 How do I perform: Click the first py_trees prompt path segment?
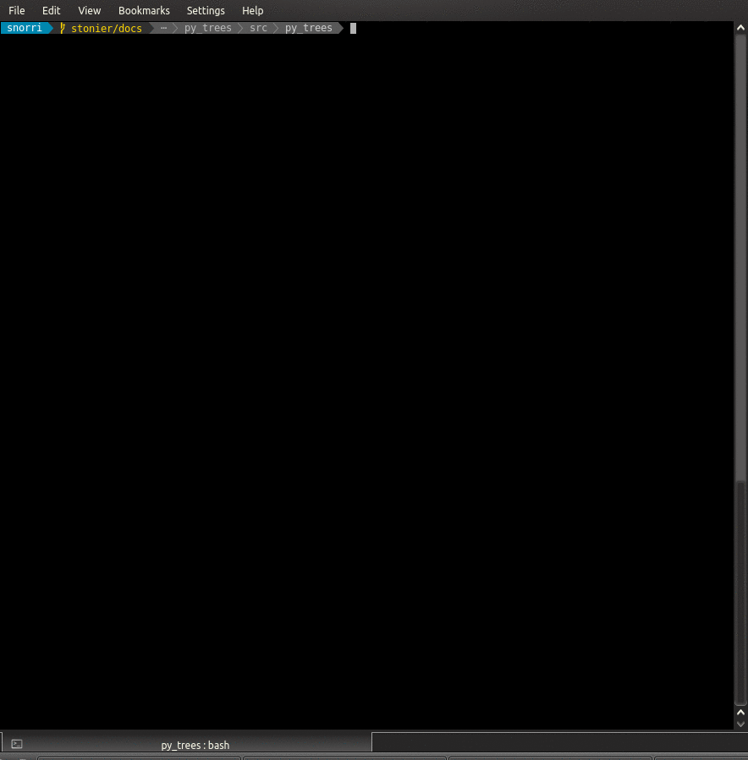207,27
